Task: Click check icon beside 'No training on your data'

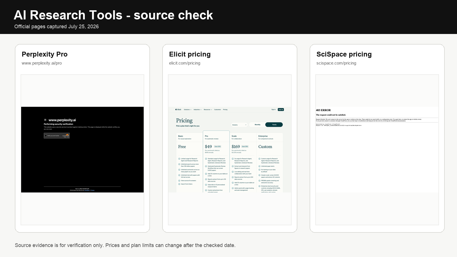Action: [259, 170]
